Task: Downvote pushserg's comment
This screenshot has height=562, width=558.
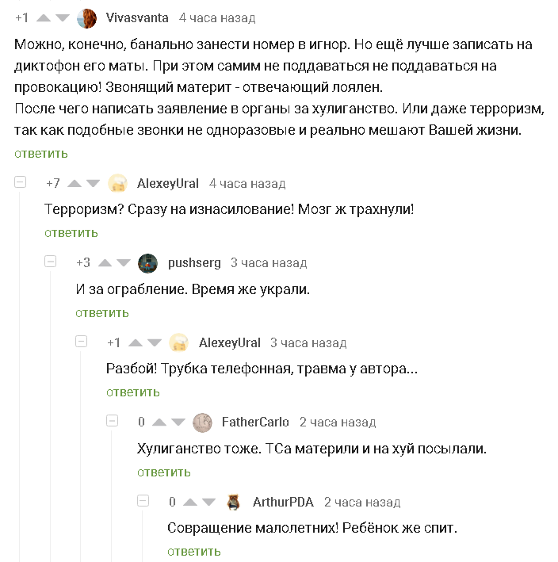Action: coord(124,262)
